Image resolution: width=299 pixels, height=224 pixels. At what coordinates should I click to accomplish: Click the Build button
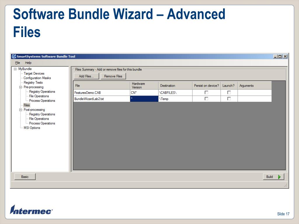coord(273,177)
